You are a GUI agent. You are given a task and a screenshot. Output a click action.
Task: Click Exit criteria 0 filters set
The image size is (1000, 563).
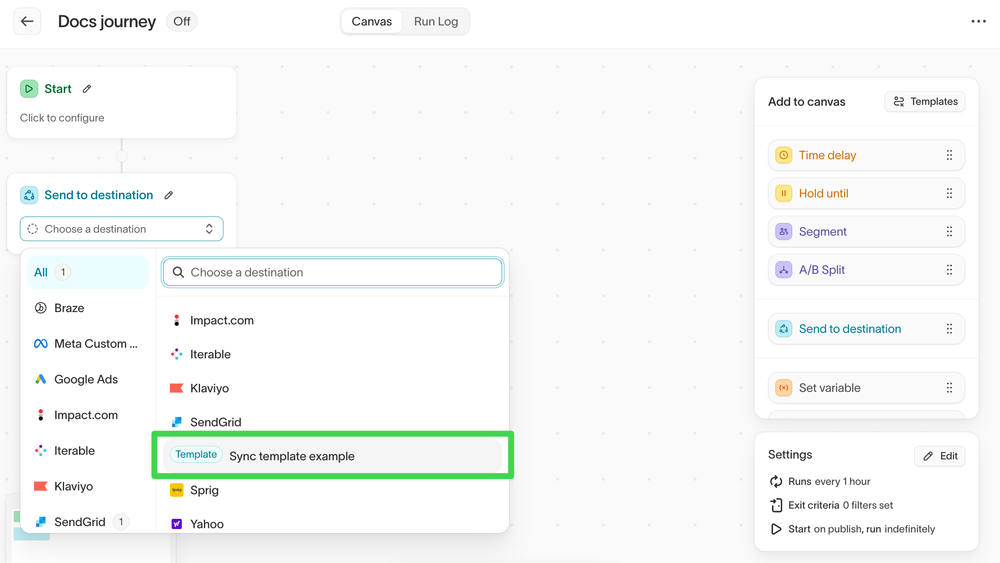pos(831,505)
